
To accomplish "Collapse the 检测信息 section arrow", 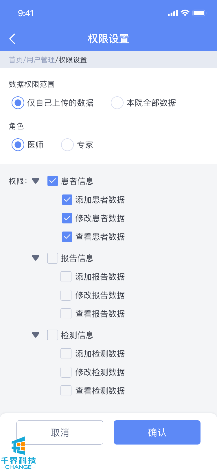I will (36, 335).
